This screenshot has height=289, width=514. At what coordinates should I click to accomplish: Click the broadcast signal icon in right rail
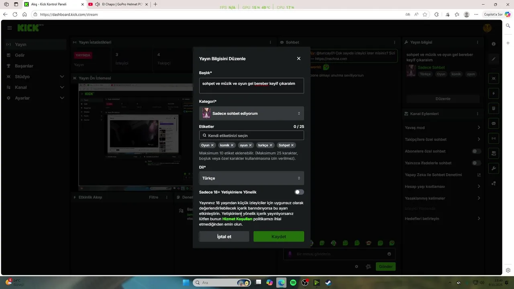coord(494,138)
